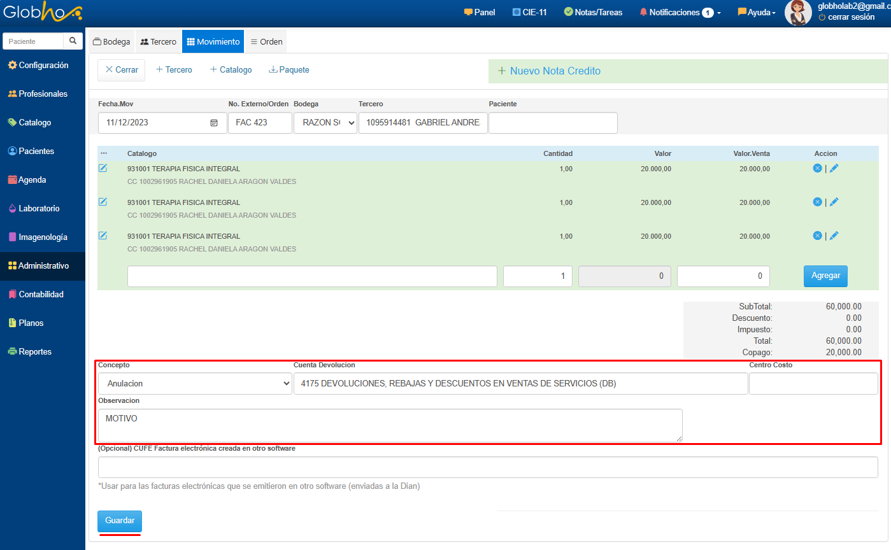Click cerrar sesión link

click(x=850, y=17)
